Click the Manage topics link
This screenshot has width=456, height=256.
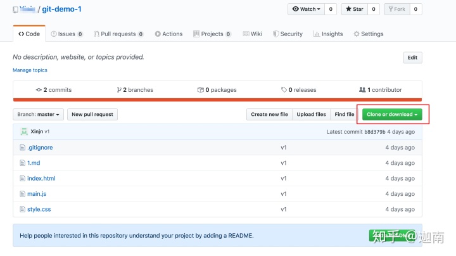click(30, 70)
